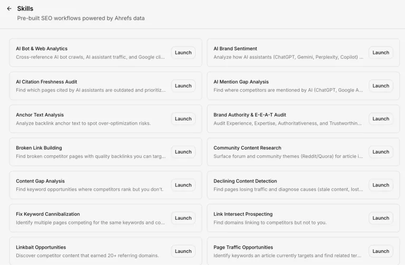Launch the Broken Link Building skill
Viewport: 405px width, 265px height.
183,152
